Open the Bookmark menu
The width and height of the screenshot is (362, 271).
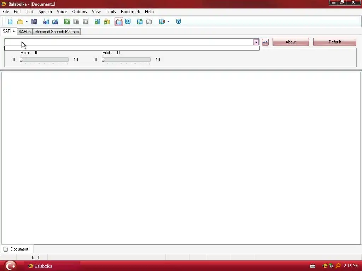(130, 12)
